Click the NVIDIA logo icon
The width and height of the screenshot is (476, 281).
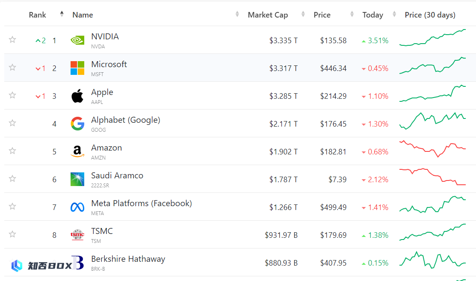click(77, 40)
